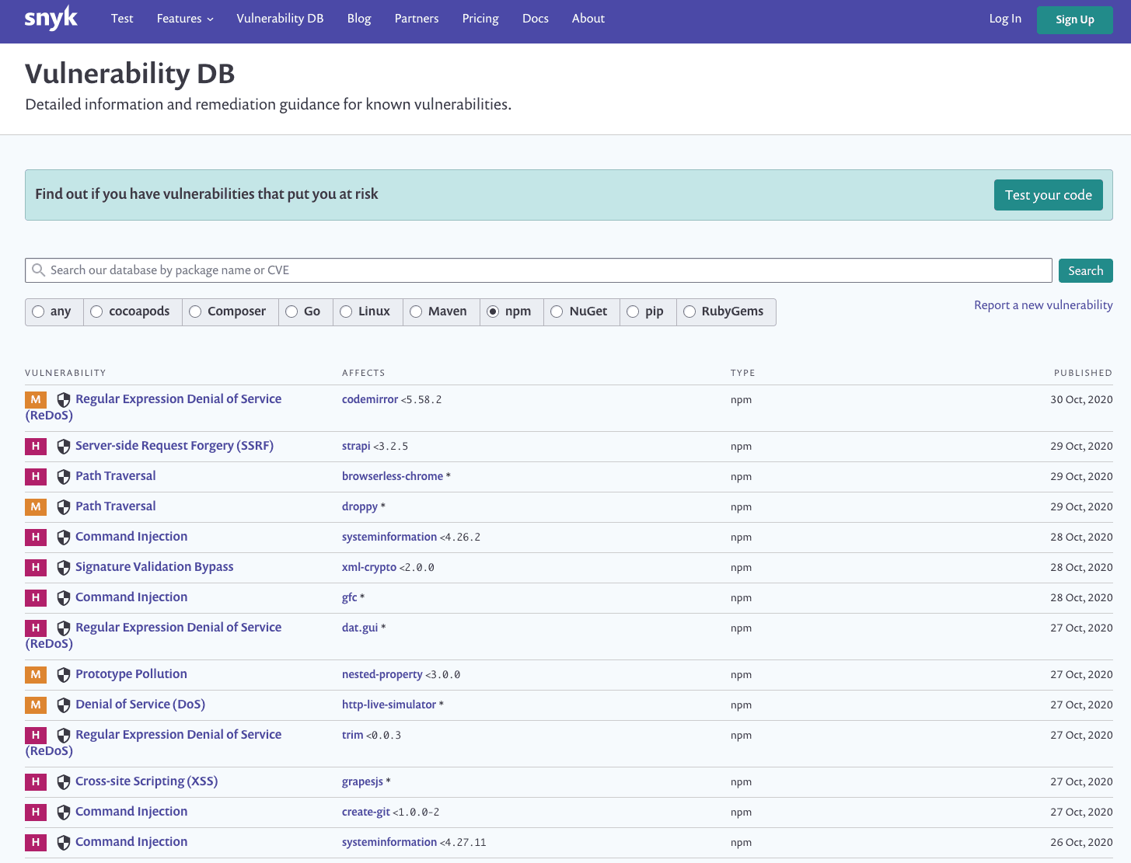1131x863 pixels.
Task: Select the RubyGems filter option
Action: 689,311
